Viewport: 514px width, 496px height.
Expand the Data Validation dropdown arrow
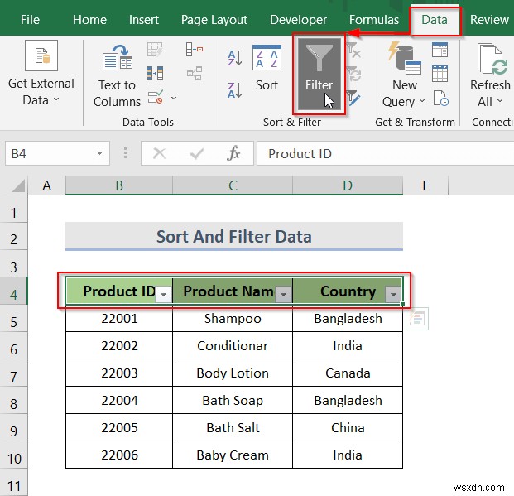point(174,98)
